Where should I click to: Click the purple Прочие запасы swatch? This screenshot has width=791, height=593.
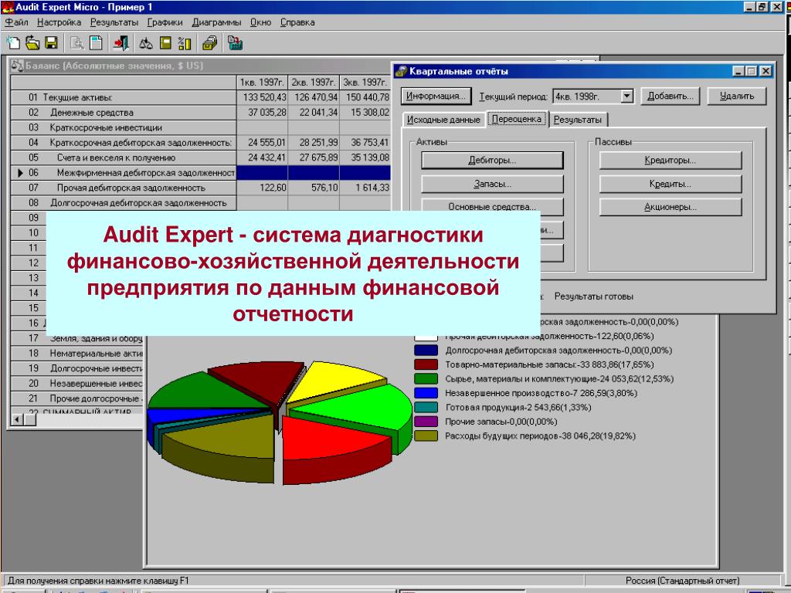[x=426, y=421]
